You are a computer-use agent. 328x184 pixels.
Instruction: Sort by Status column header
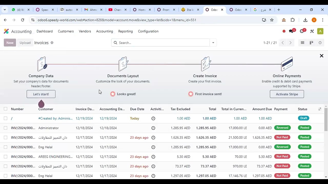pos(302,109)
